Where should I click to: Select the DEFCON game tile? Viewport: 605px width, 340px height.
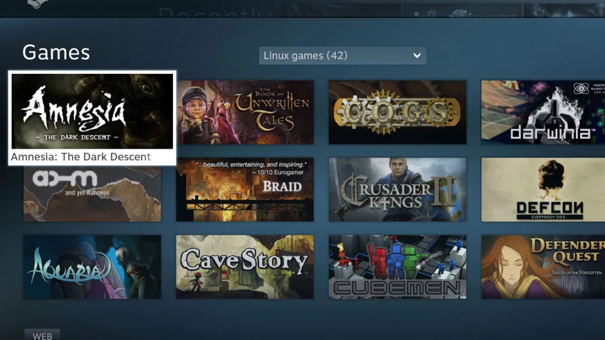543,190
